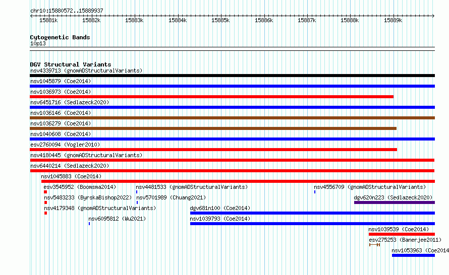Viewport: 449px width, 275px height.
Task: Click the 15887k ruler tick label
Action: coord(307,20)
